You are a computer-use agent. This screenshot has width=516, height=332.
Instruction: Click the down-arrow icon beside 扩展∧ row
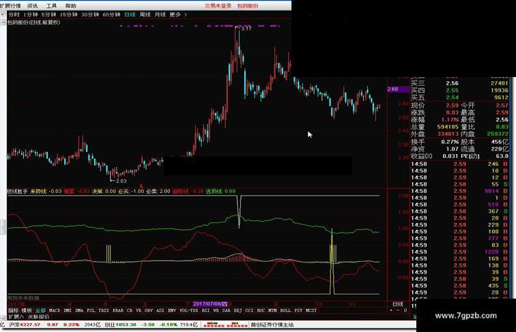tap(3, 317)
